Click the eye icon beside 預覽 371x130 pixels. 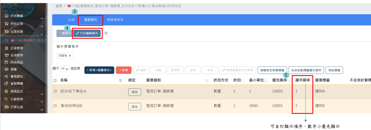pos(6,69)
